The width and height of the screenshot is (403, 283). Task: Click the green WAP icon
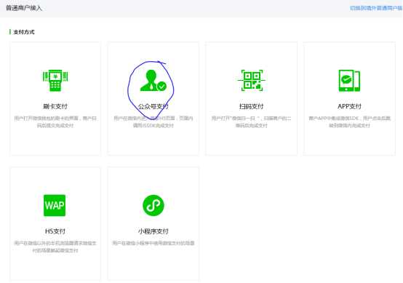click(55, 205)
